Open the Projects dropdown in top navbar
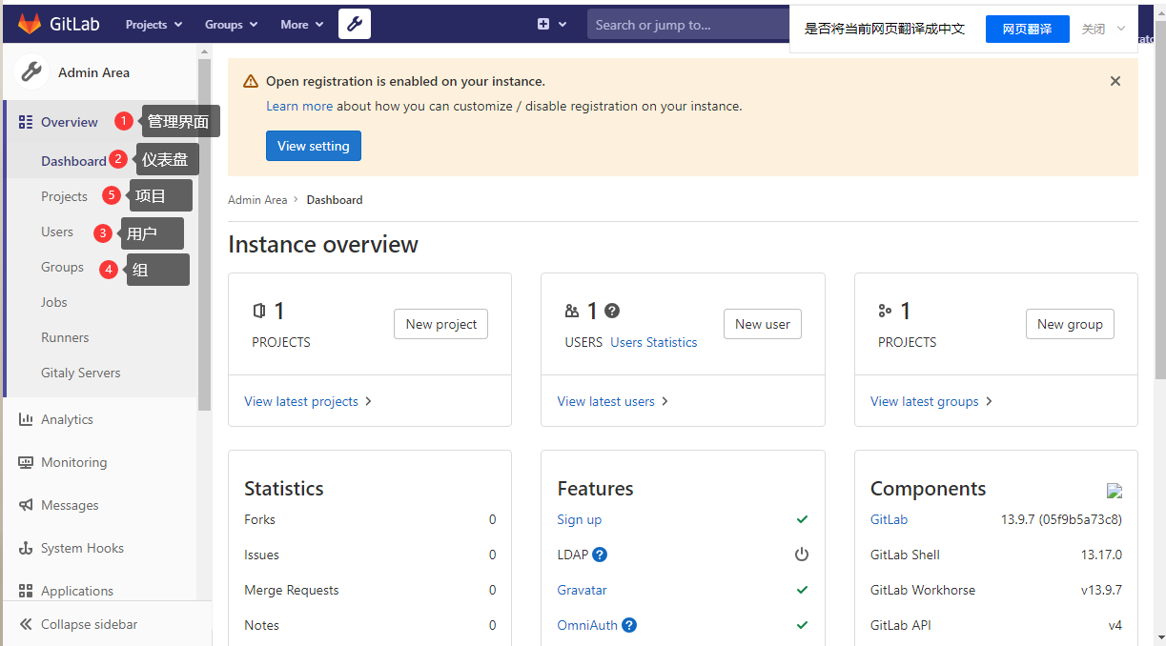The width and height of the screenshot is (1166, 646). [153, 25]
